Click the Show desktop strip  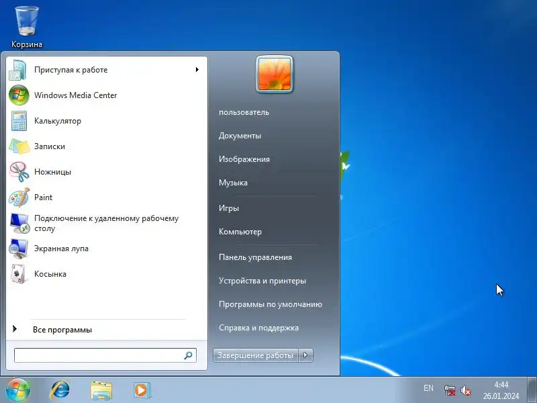pos(532,390)
